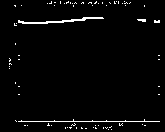This screenshot has width=165, height=132.
Task: Click the x-axis tick label 3.0
Action: pos(73,125)
